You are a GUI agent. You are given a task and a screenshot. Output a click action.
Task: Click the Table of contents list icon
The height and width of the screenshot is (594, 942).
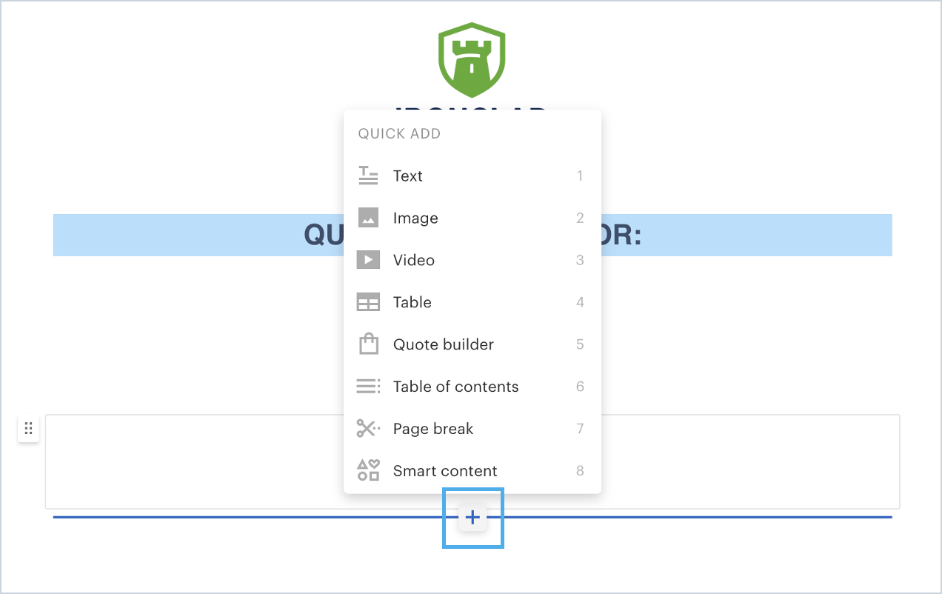click(x=368, y=387)
